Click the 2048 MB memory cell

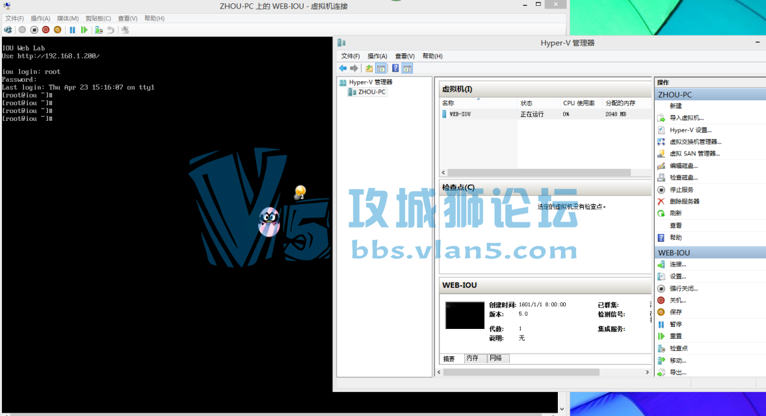(616, 114)
